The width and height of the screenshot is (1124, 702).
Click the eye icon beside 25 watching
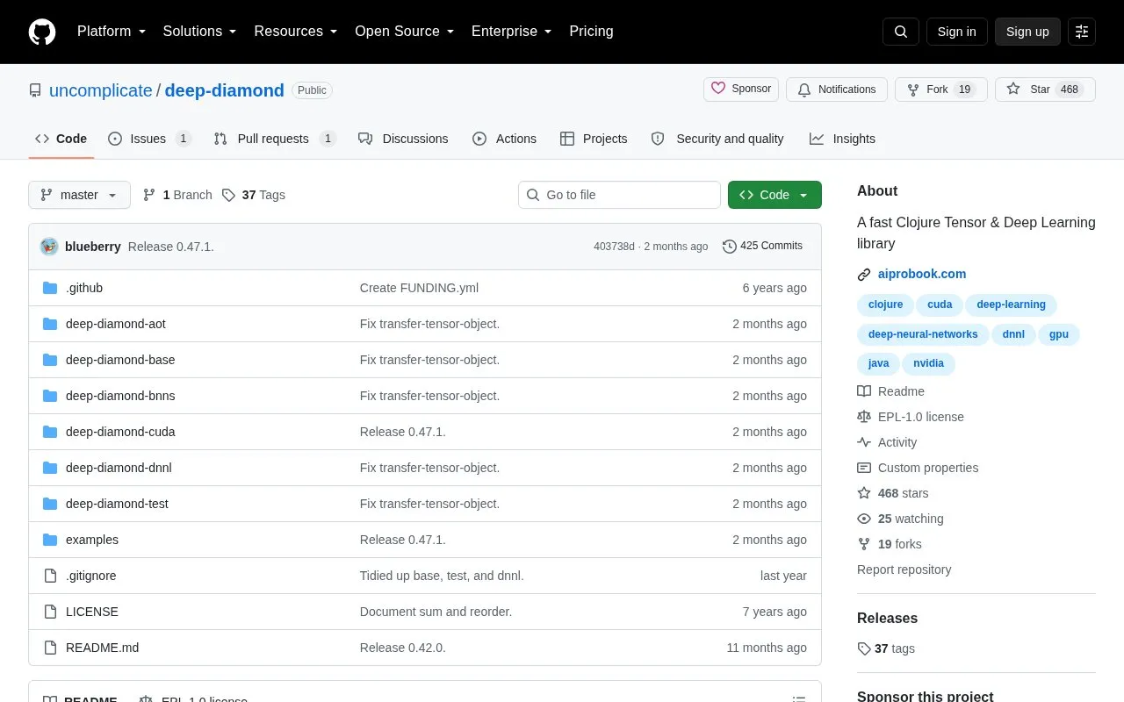click(x=864, y=519)
